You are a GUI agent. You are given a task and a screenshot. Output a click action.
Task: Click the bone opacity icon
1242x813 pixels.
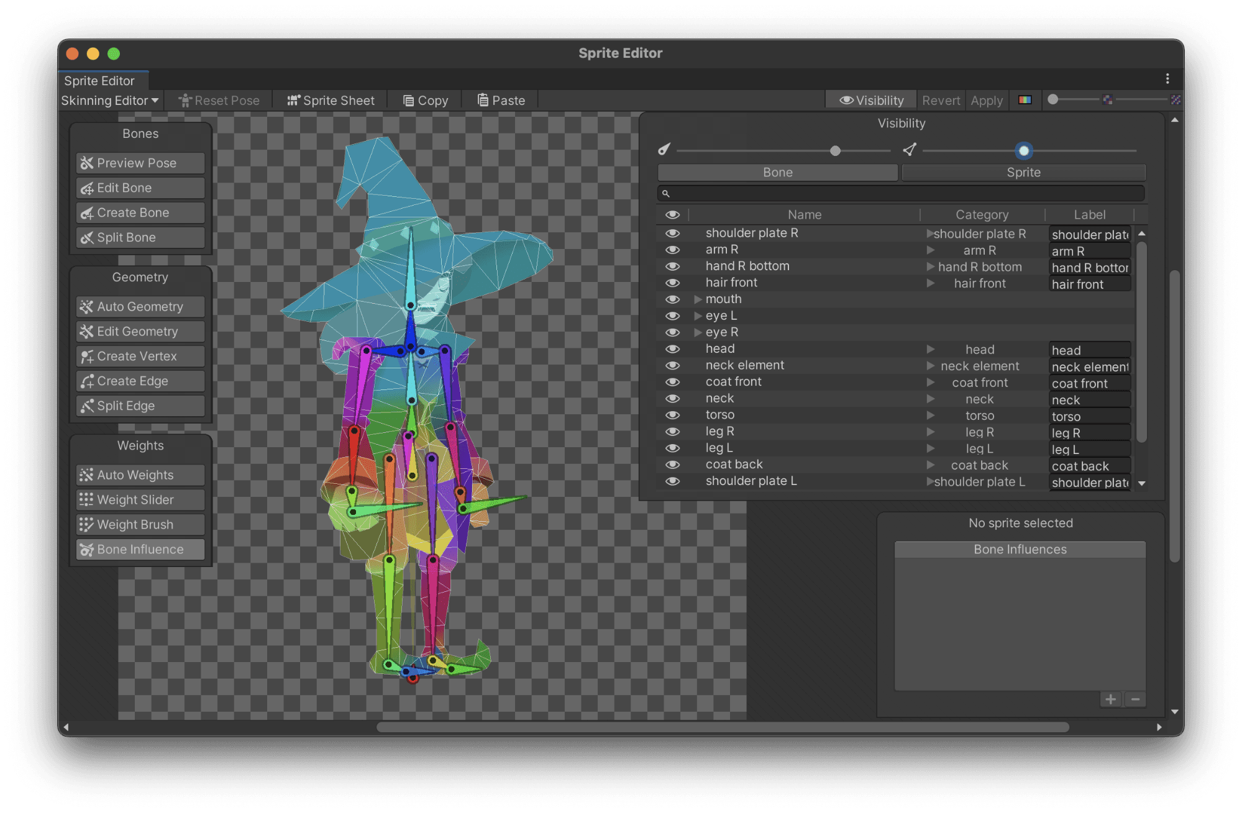[664, 150]
